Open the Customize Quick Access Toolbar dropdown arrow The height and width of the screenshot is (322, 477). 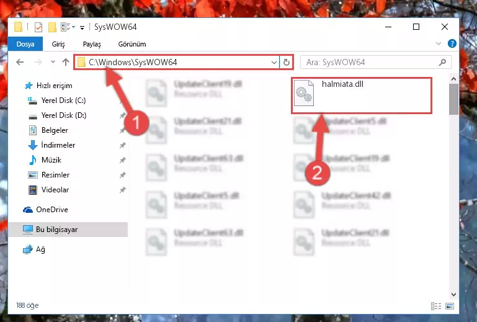pyautogui.click(x=82, y=28)
